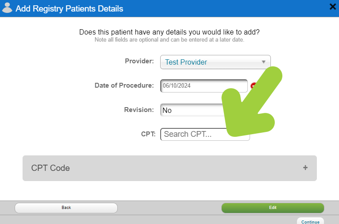The height and width of the screenshot is (224, 339).
Task: Click the small triangle arrow in Provider box
Action: click(264, 62)
